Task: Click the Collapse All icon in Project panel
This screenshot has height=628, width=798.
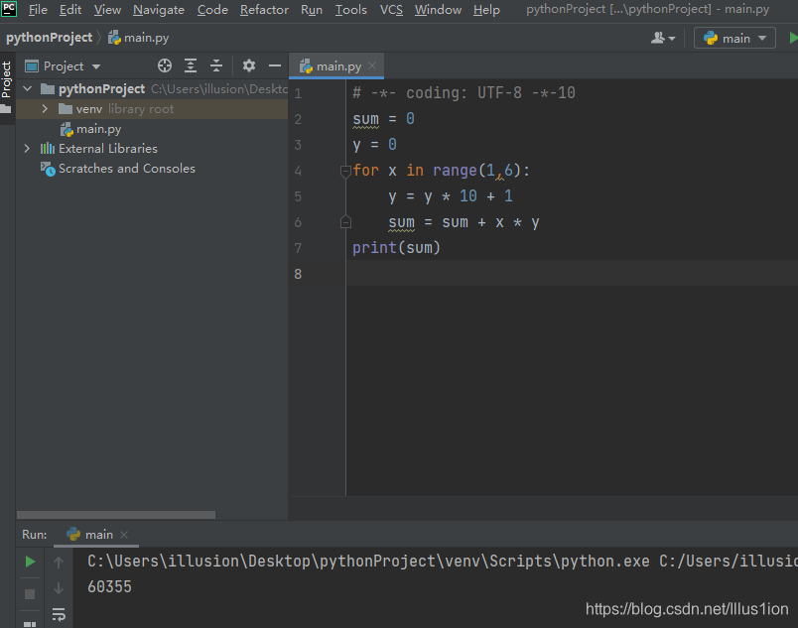Action: (x=216, y=65)
